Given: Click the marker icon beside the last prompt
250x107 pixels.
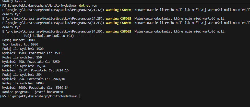Looking at the screenshot, I should point(1,96).
